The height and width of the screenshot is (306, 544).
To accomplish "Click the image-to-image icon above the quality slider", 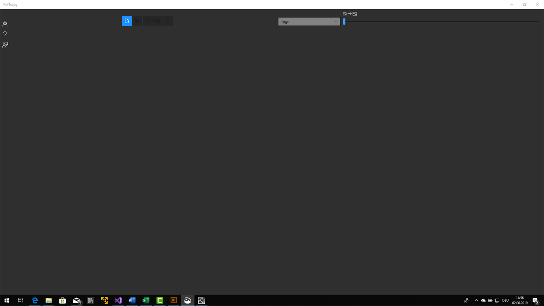I will coord(350,13).
